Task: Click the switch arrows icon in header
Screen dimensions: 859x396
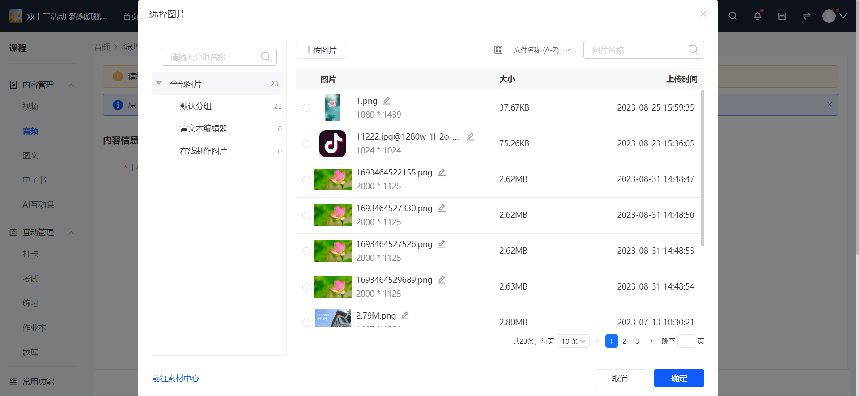Action: (x=807, y=16)
